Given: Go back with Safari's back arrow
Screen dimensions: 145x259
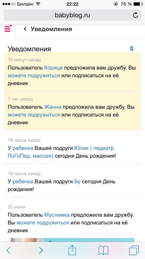Looking at the screenshot, I should (x=8, y=251).
